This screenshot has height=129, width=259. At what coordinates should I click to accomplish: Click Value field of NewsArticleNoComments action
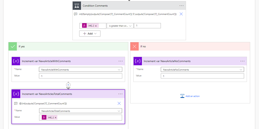(x=202, y=76)
